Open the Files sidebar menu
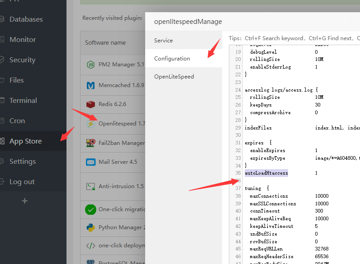This screenshot has height=264, width=360. [17, 80]
